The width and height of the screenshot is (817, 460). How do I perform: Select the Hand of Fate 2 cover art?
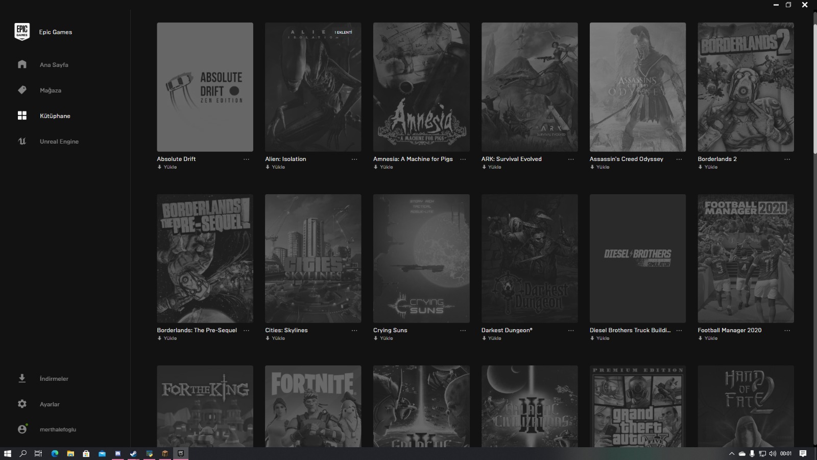[746, 406]
